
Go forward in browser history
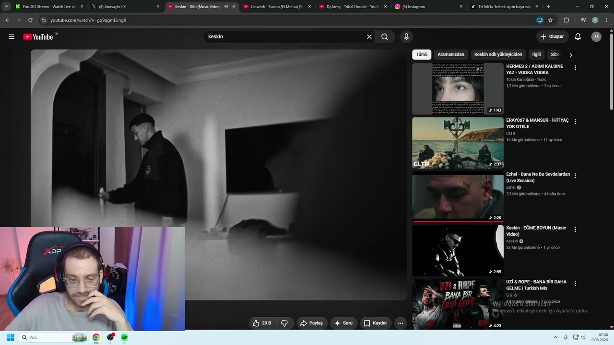[x=19, y=20]
